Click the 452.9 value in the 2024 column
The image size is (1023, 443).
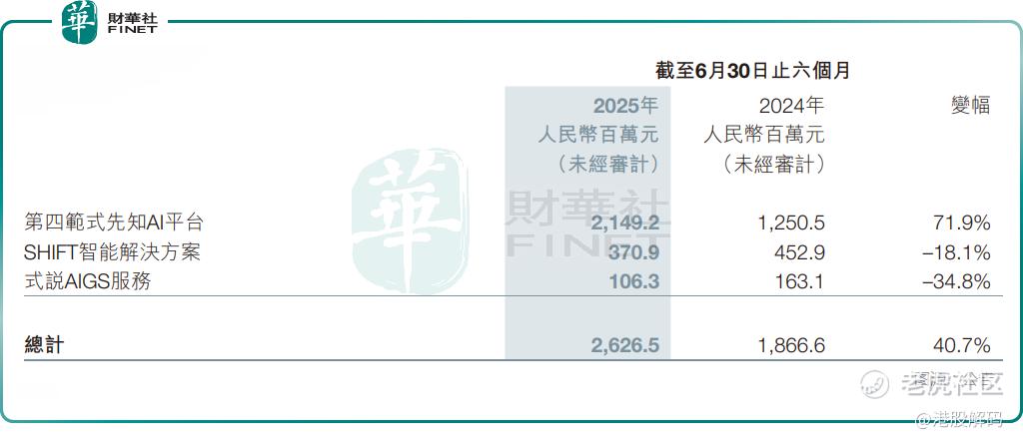click(x=799, y=251)
